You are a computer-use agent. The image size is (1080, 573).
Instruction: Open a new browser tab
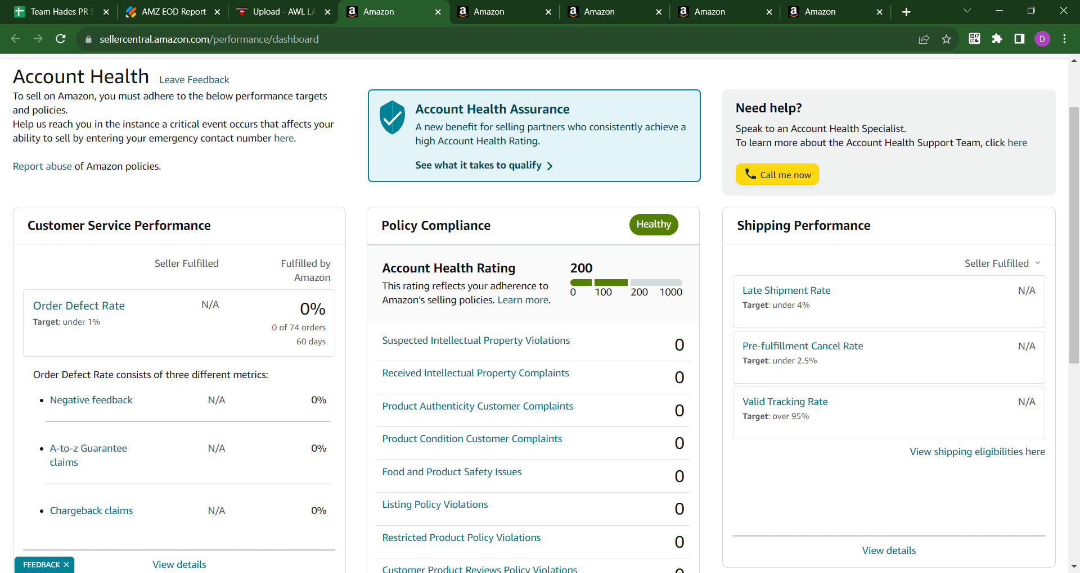coord(906,12)
